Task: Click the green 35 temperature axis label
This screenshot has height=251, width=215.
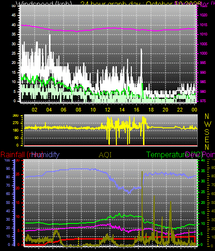Action: [203, 171]
